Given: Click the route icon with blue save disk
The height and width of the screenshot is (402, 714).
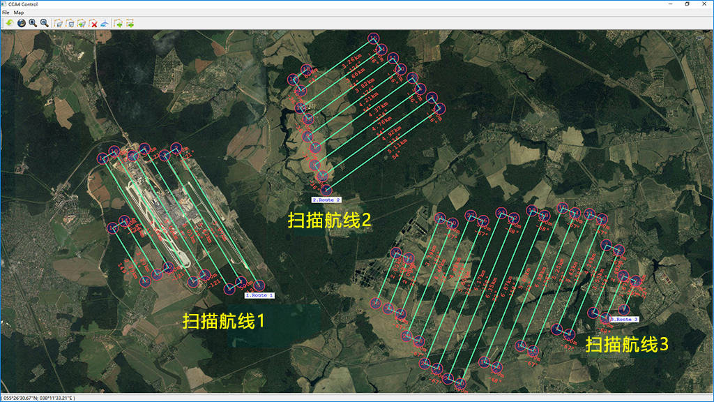Looking at the screenshot, I should pos(70,23).
